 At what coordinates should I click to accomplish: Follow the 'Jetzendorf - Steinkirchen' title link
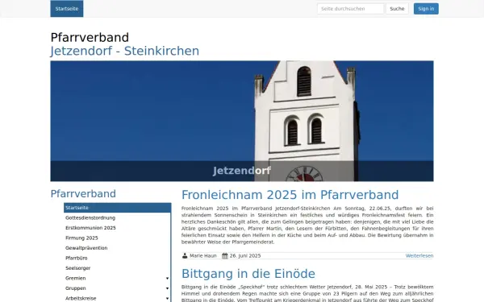pos(125,51)
